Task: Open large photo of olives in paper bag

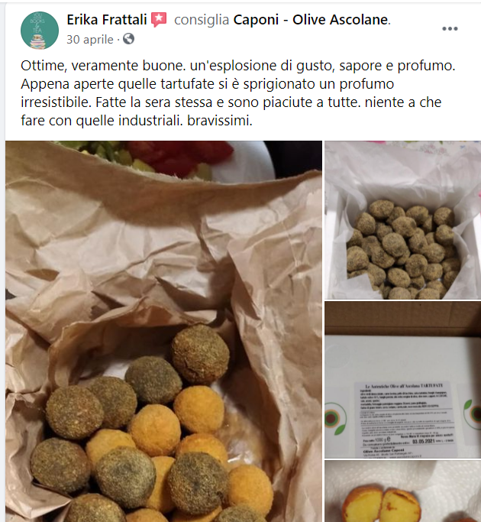Action: coord(163,331)
